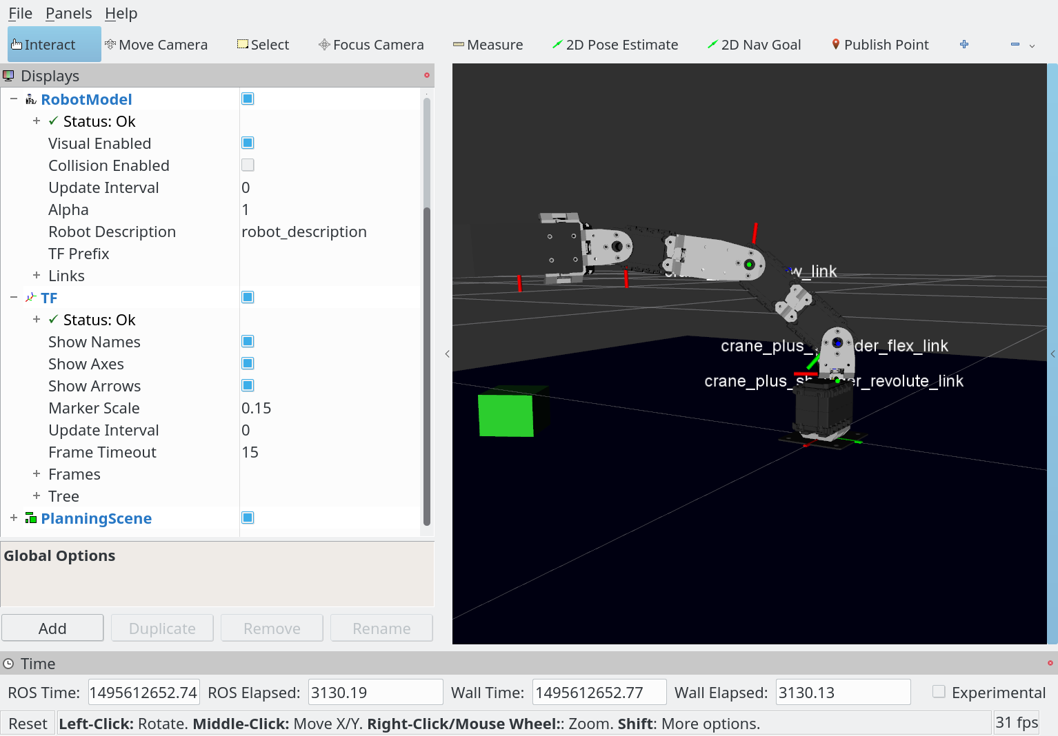Toggle the PlanningScene display checkbox
This screenshot has height=736, width=1058.
(248, 518)
